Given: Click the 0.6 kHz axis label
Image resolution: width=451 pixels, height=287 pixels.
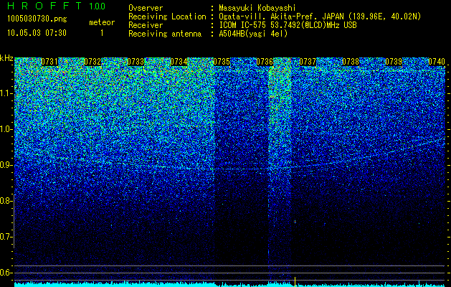Looking at the screenshot, I should click(x=5, y=273).
